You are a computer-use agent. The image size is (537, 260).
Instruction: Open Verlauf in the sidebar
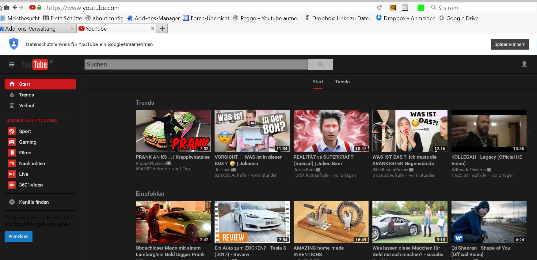click(x=27, y=106)
